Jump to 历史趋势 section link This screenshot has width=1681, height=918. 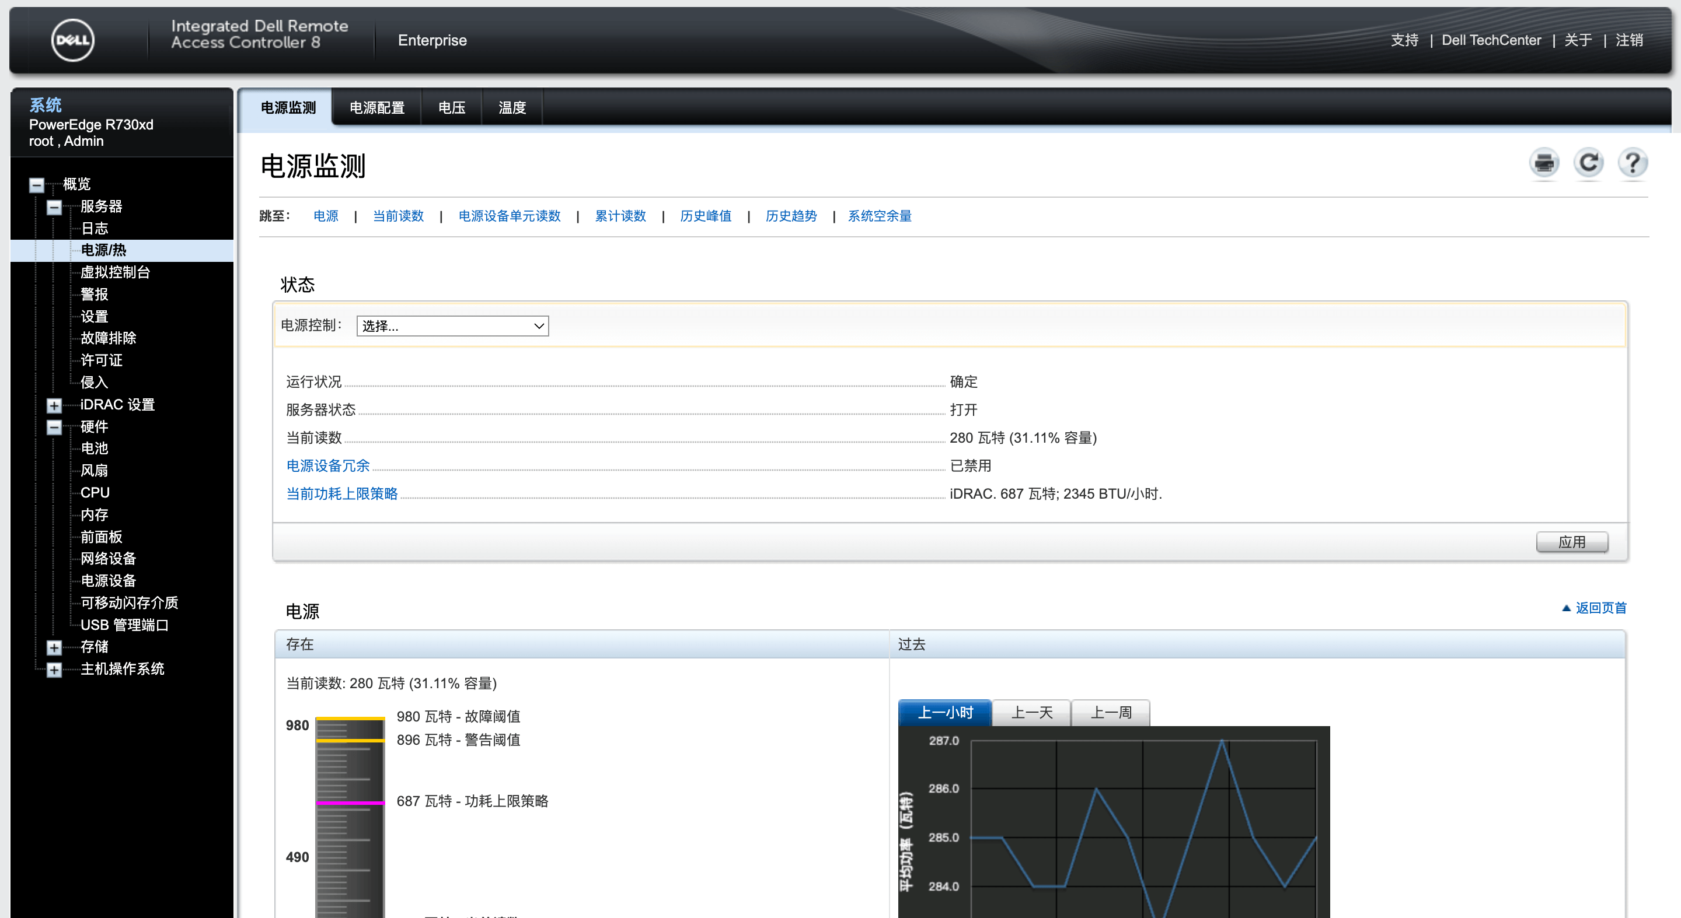click(x=791, y=216)
